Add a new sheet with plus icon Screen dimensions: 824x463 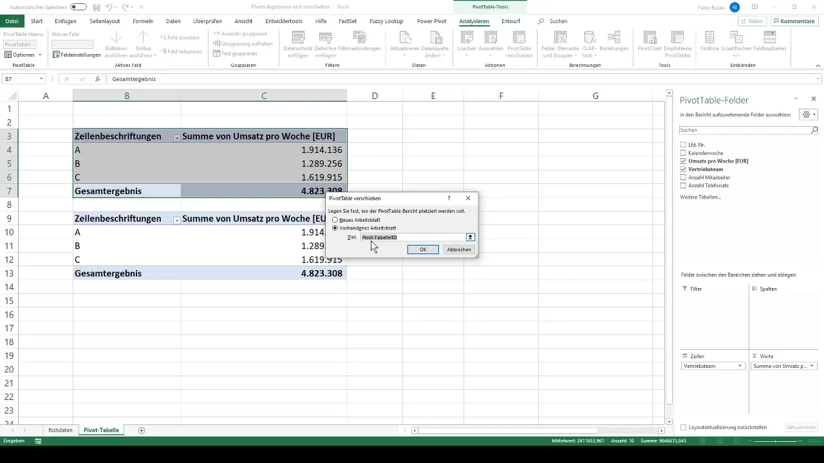pyautogui.click(x=142, y=430)
